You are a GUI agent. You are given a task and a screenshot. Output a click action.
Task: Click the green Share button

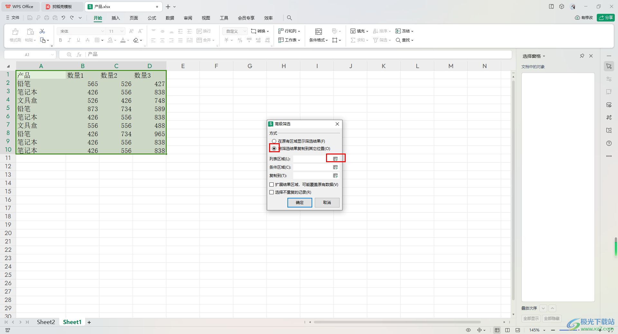(605, 18)
